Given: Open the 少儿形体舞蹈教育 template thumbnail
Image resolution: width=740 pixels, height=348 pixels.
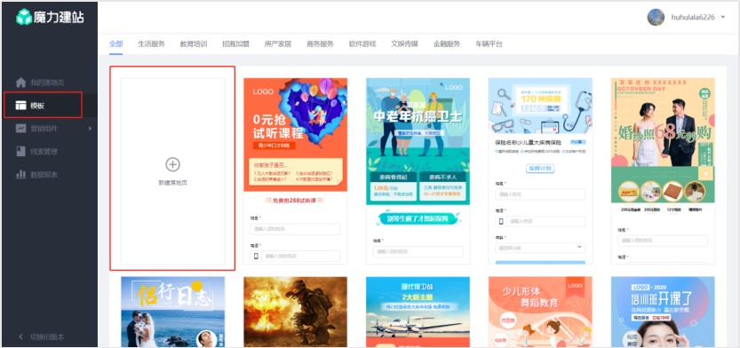Looking at the screenshot, I should coord(540,312).
